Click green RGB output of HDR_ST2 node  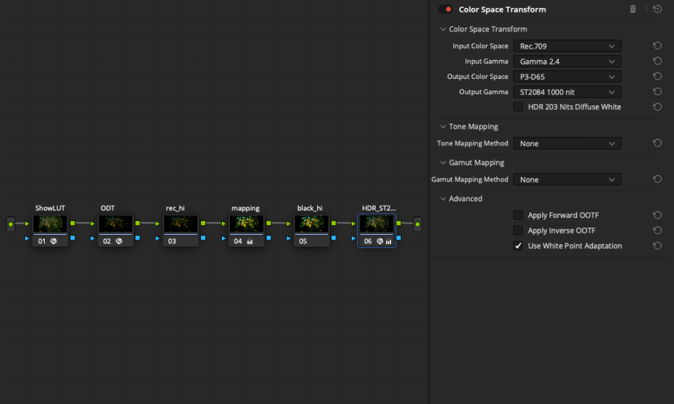[399, 223]
